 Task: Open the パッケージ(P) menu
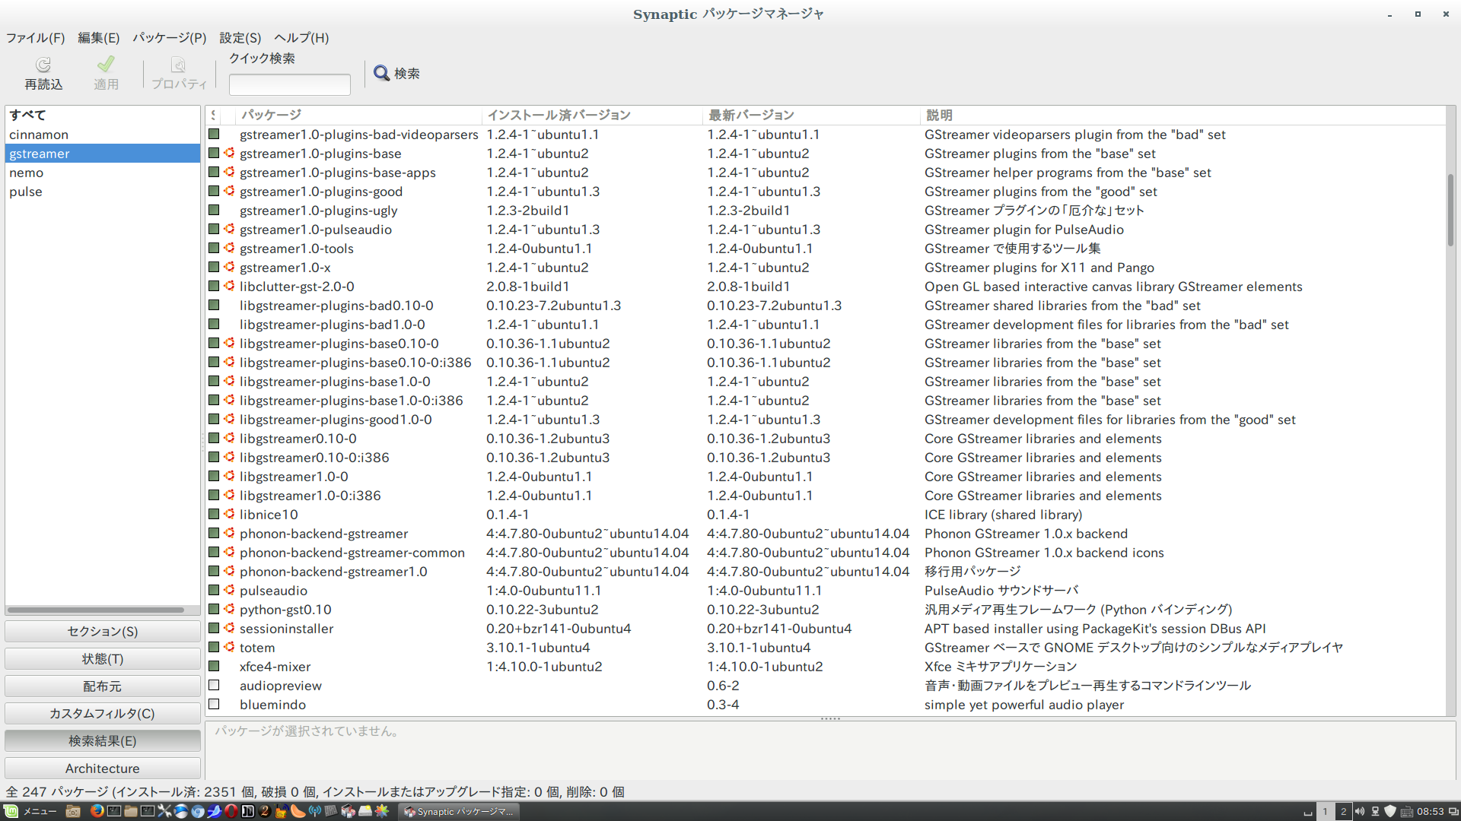coord(170,37)
